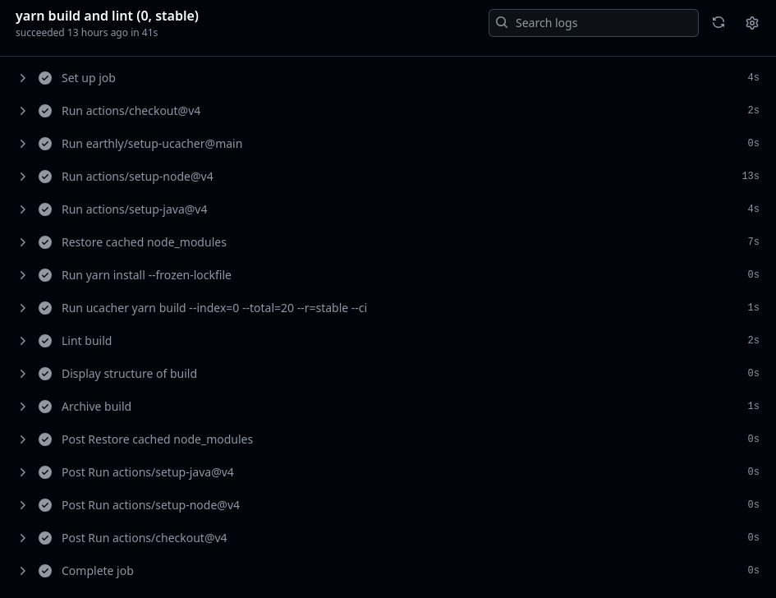
Task: Type in the Search logs field
Action: [x=604, y=23]
